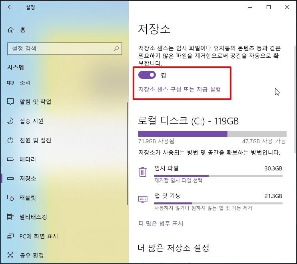Image resolution: width=297 pixels, height=264 pixels.
Task: Select the 소리 speaker icon
Action: point(10,83)
